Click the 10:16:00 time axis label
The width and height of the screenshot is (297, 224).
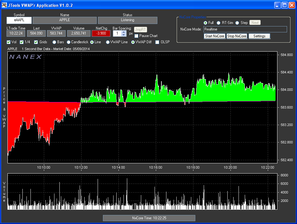click(155, 167)
